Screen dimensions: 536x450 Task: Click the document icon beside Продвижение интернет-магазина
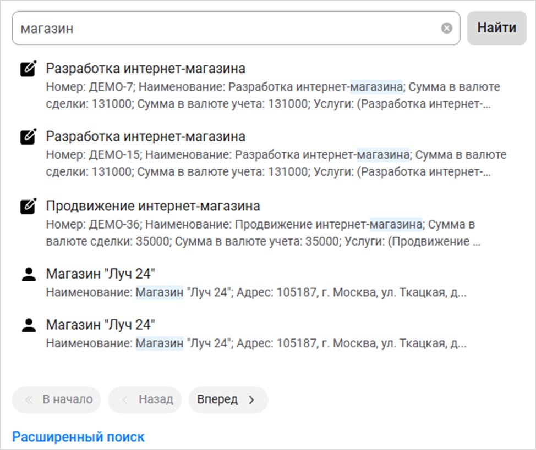coord(28,206)
